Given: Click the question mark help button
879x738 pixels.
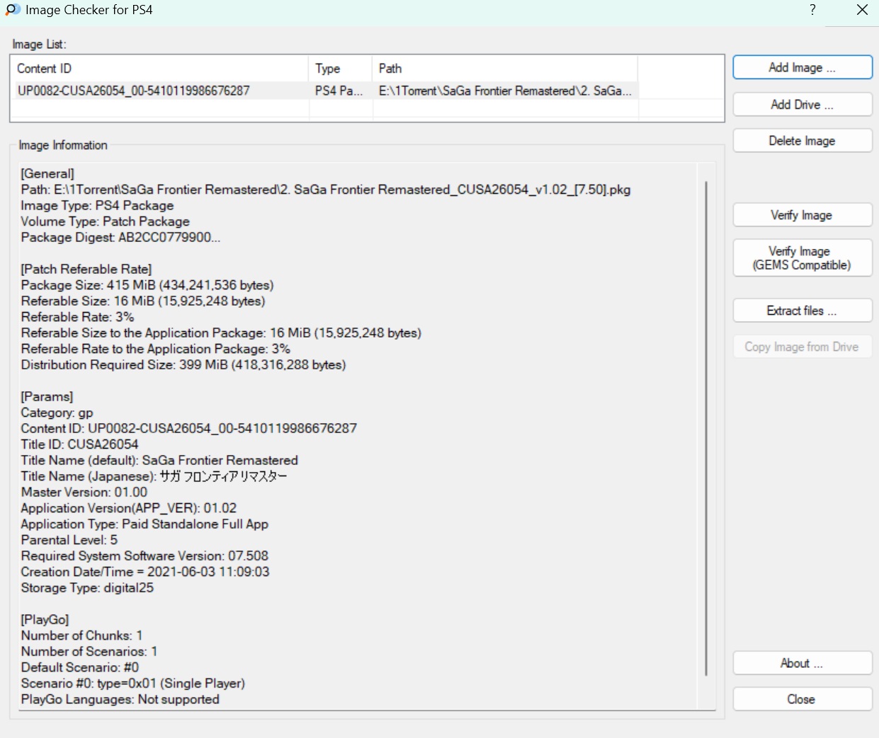Looking at the screenshot, I should coord(812,10).
